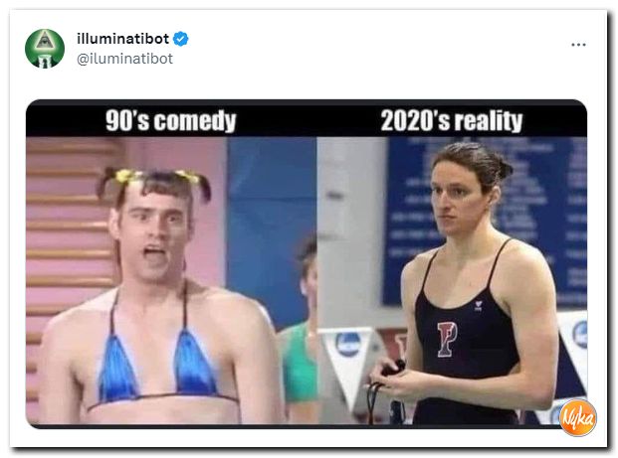The height and width of the screenshot is (458, 618).
Task: Click the orange Nyka watermark logo
Action: coord(578,417)
